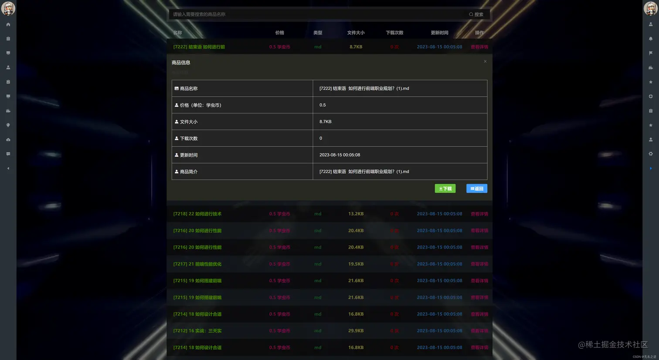Click the right sidebar avatar picture
The width and height of the screenshot is (659, 360).
click(x=651, y=8)
